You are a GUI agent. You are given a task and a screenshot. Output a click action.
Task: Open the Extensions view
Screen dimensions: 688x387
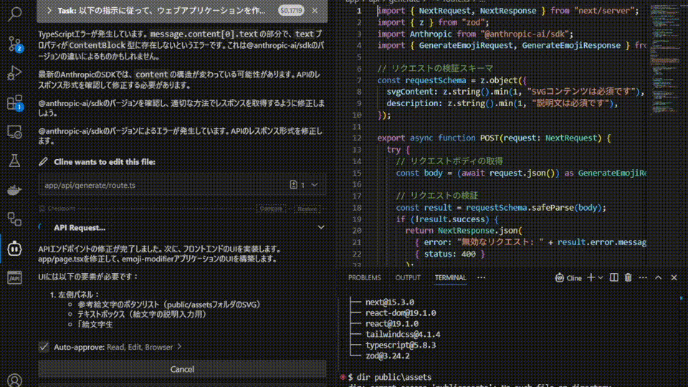(14, 102)
